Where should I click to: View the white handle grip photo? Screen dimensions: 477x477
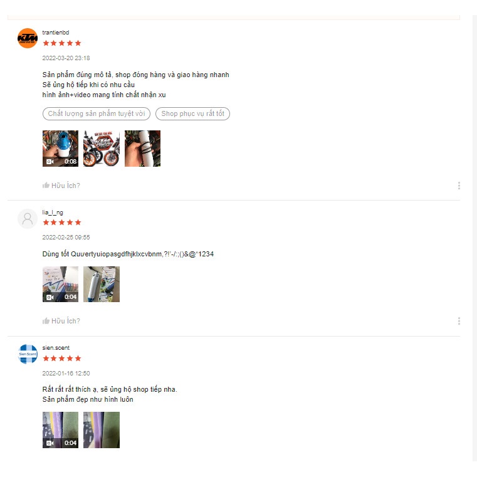142,149
